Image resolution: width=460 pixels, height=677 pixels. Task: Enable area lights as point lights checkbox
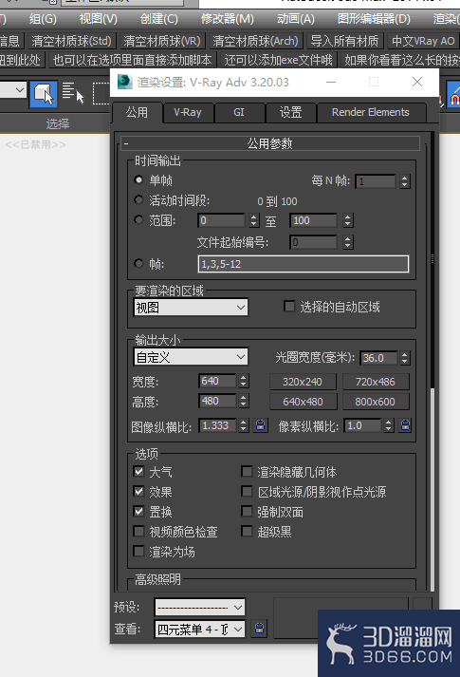point(247,491)
